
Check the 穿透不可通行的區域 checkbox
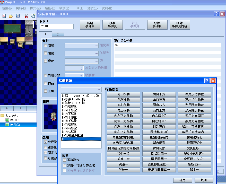(65, 165)
